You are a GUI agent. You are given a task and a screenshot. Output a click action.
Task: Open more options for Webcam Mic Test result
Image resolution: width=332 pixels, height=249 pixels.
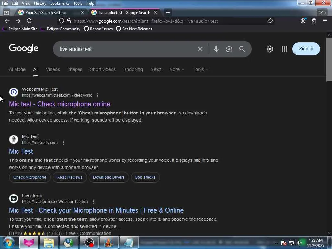point(98,95)
